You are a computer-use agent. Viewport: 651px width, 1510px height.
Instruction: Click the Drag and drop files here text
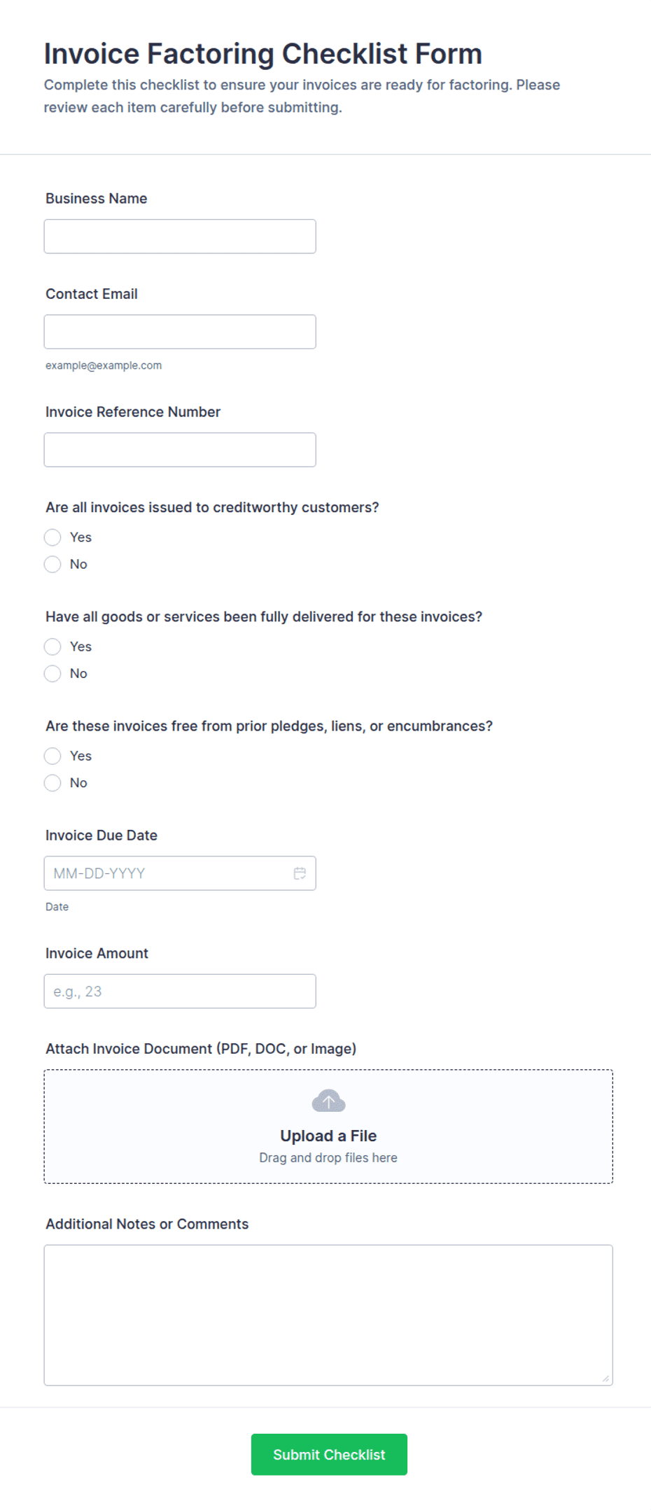pyautogui.click(x=328, y=1157)
